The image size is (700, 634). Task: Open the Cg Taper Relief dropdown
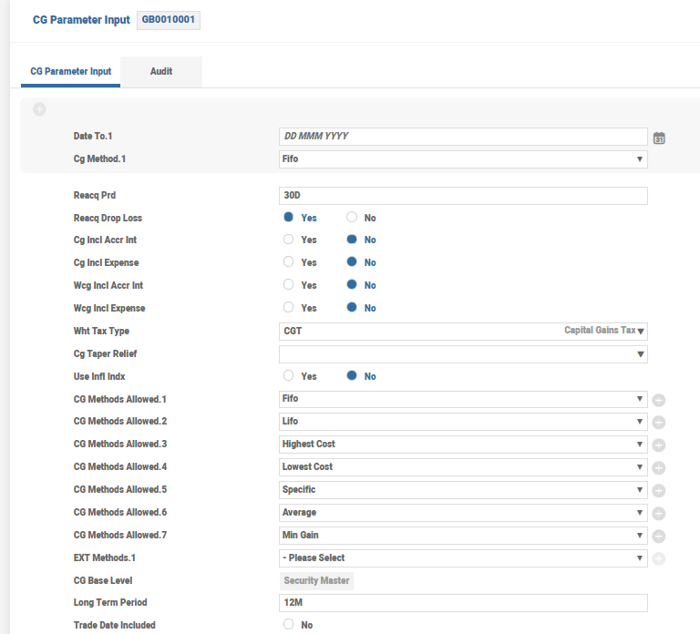(463, 353)
